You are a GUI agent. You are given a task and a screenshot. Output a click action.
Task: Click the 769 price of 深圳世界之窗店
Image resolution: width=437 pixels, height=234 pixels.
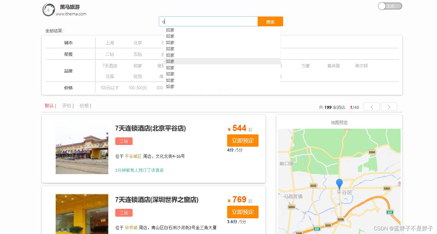[x=239, y=200]
